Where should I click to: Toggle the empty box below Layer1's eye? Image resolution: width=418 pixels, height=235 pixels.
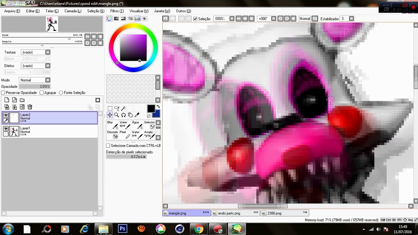pos(6,134)
